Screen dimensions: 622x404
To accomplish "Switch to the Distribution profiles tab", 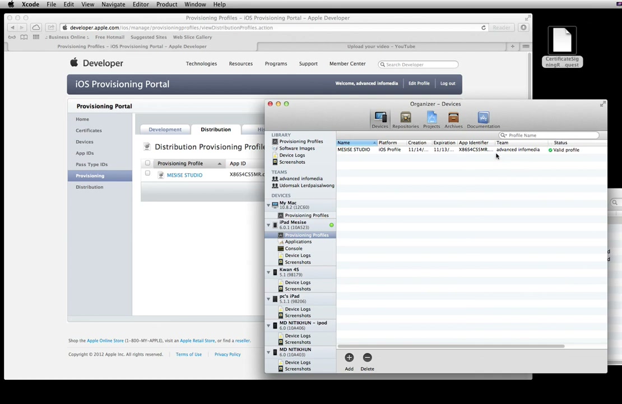I will tap(215, 130).
